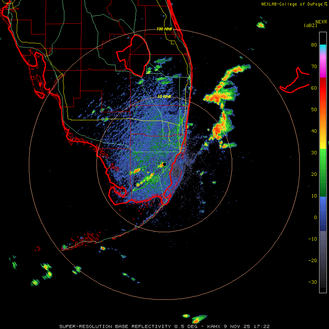Click the 17:22 timestamp

[261, 326]
